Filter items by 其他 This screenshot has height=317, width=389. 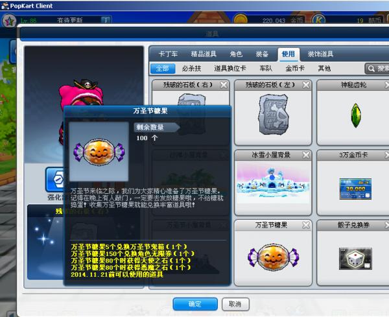coord(324,69)
